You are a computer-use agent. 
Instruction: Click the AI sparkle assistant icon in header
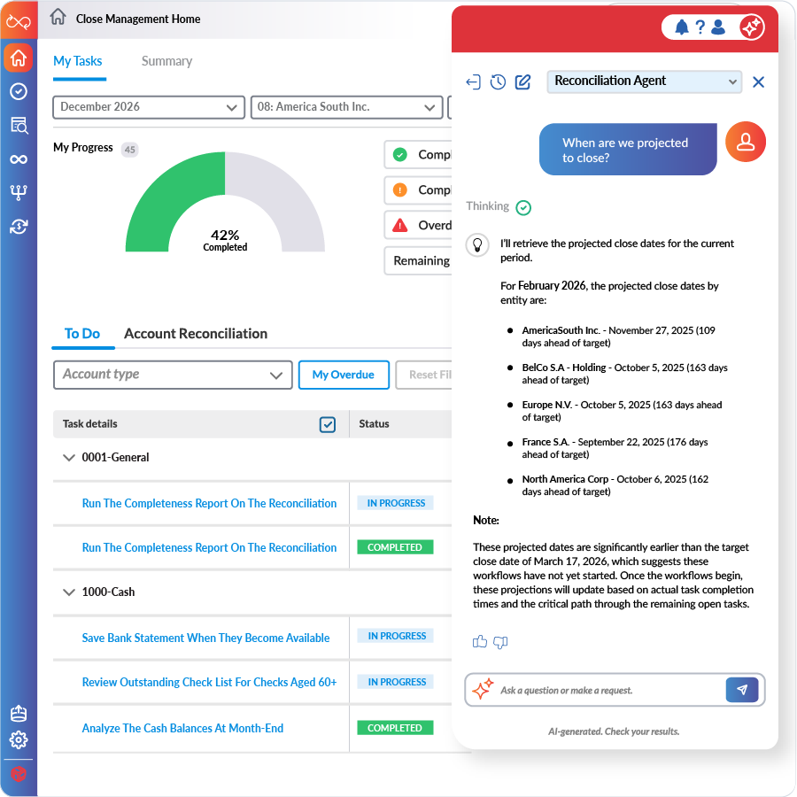click(751, 27)
